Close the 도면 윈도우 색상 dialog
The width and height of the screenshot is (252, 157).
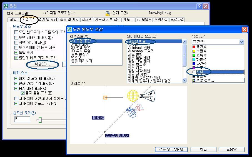click(x=244, y=29)
